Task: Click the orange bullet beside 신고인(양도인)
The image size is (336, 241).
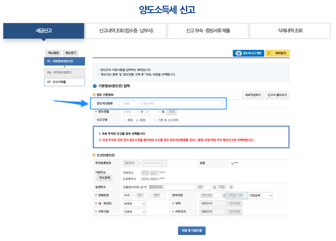Action: point(94,155)
